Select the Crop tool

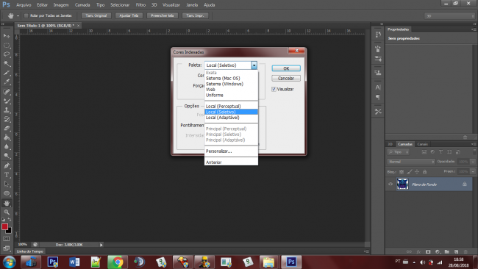7,73
